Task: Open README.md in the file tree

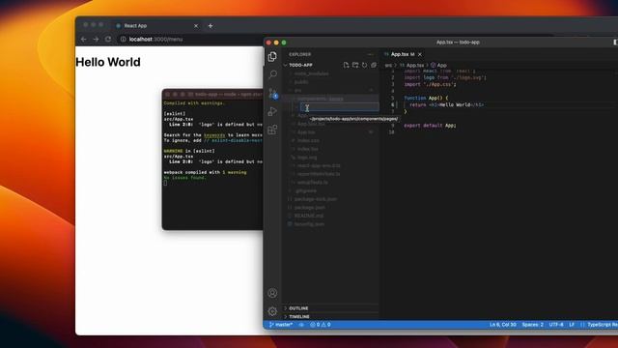Action: point(309,216)
